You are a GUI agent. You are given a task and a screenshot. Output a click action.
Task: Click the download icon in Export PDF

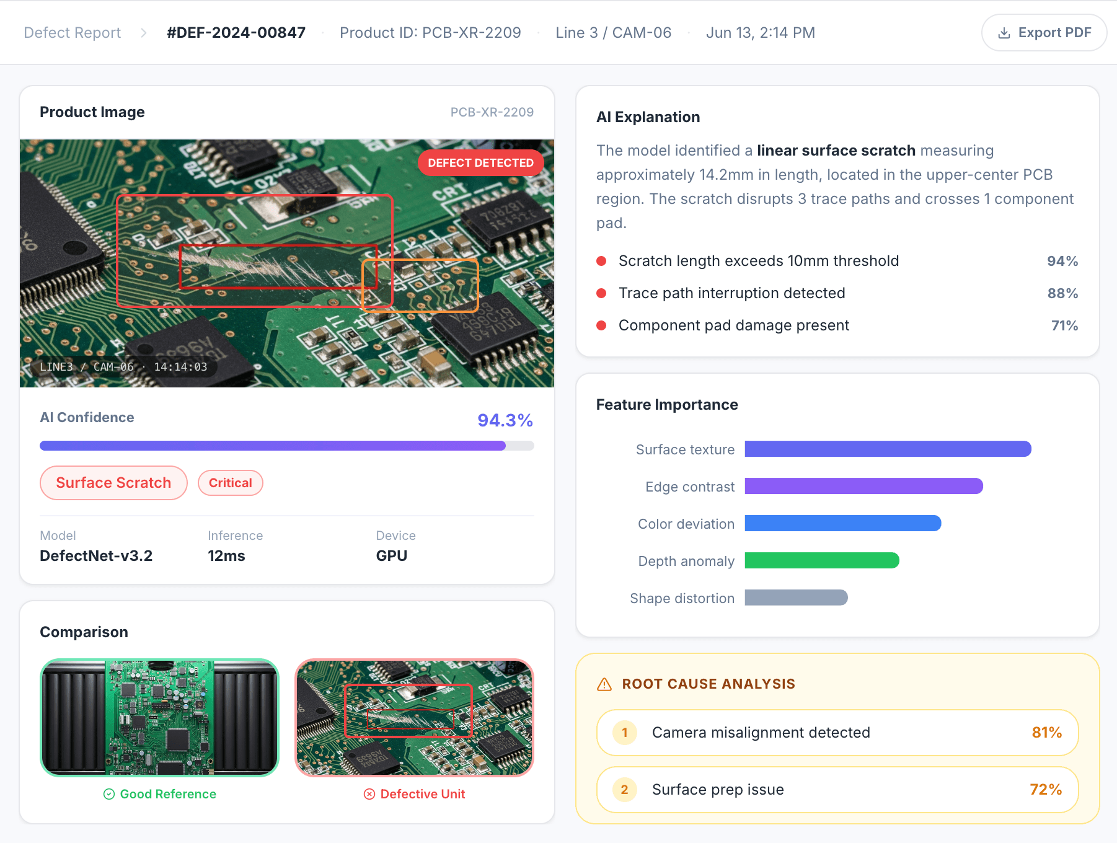coord(1004,33)
